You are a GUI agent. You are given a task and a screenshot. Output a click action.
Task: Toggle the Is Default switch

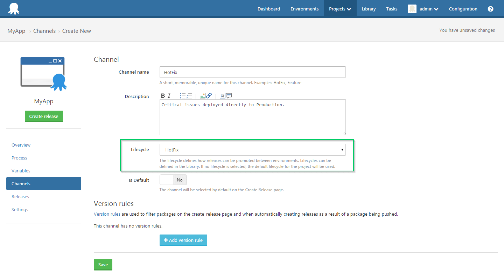tap(173, 180)
